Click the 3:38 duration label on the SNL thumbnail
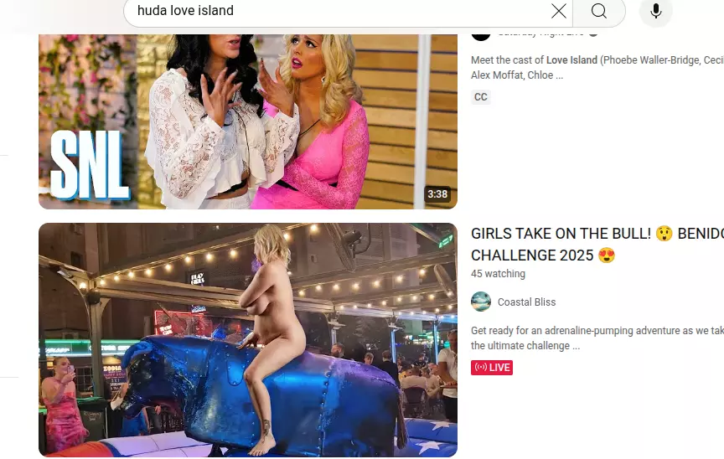Screen dimensions: 724x459 [x=437, y=194]
